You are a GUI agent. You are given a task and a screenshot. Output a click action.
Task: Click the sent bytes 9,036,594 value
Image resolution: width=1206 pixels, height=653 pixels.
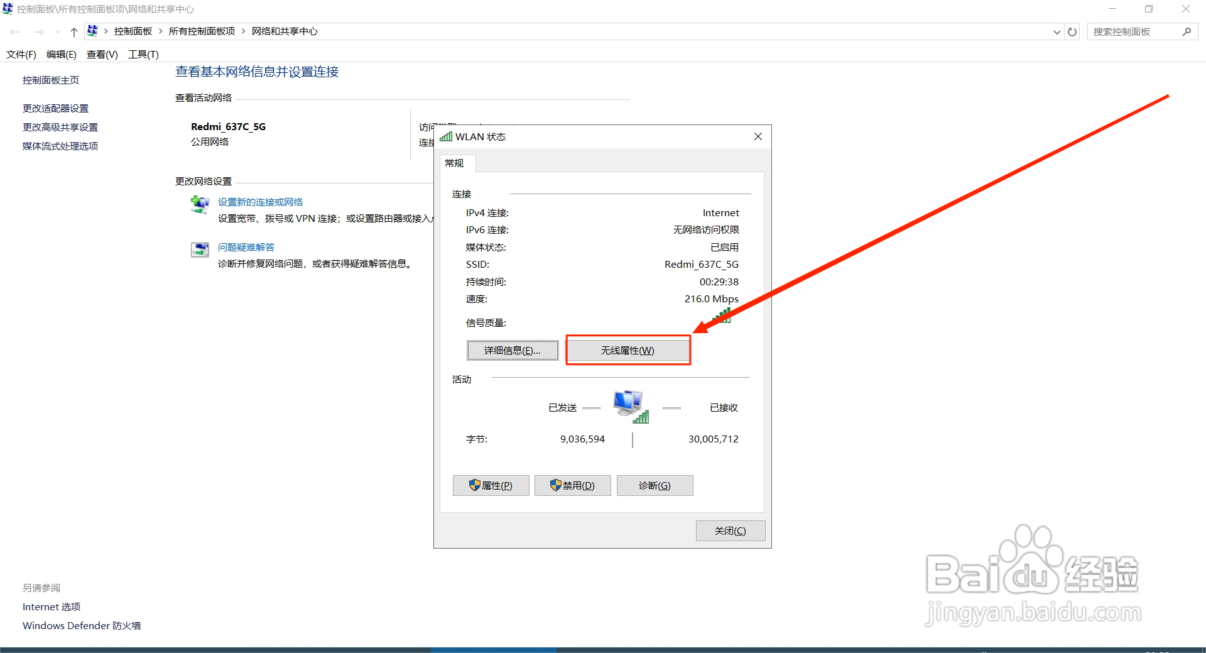(582, 439)
